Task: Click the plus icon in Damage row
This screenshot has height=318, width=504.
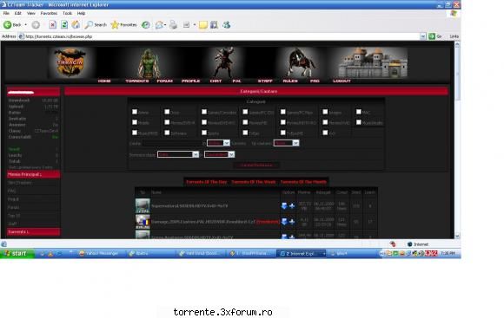Action: (292, 222)
